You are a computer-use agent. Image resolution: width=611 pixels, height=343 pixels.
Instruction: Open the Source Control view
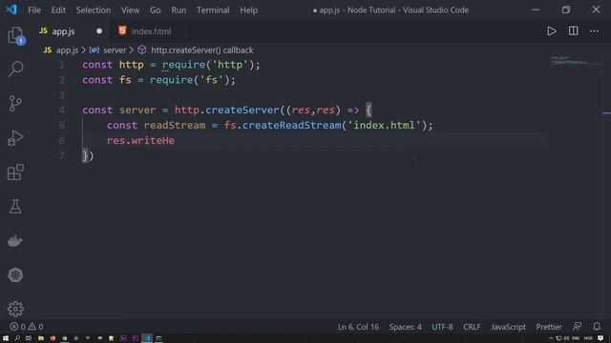tap(15, 104)
